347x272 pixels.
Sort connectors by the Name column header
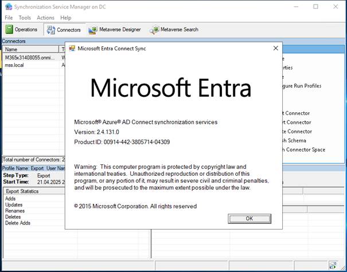(30, 49)
